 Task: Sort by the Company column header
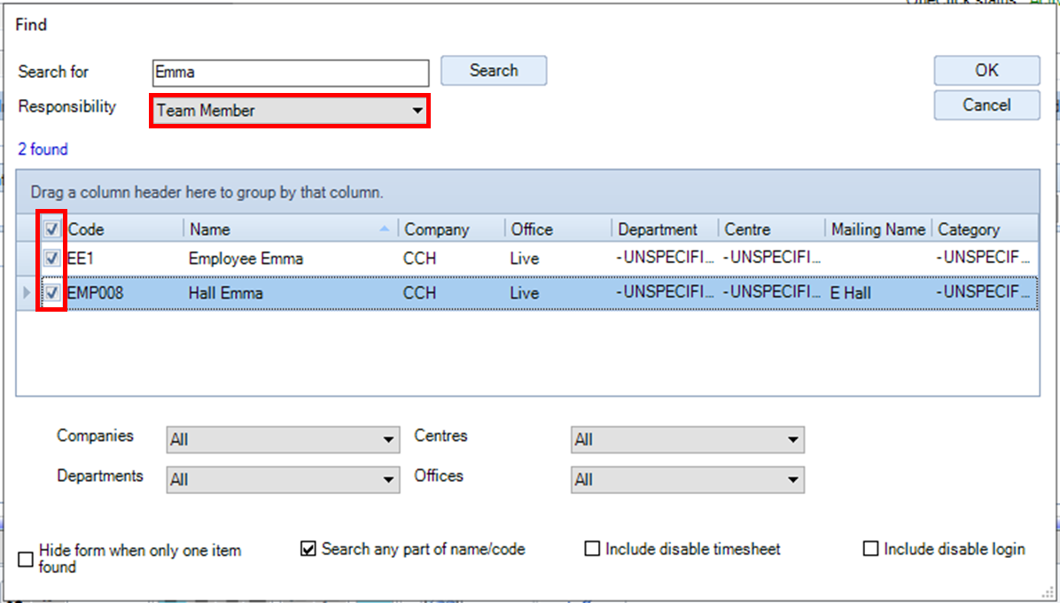pos(452,229)
